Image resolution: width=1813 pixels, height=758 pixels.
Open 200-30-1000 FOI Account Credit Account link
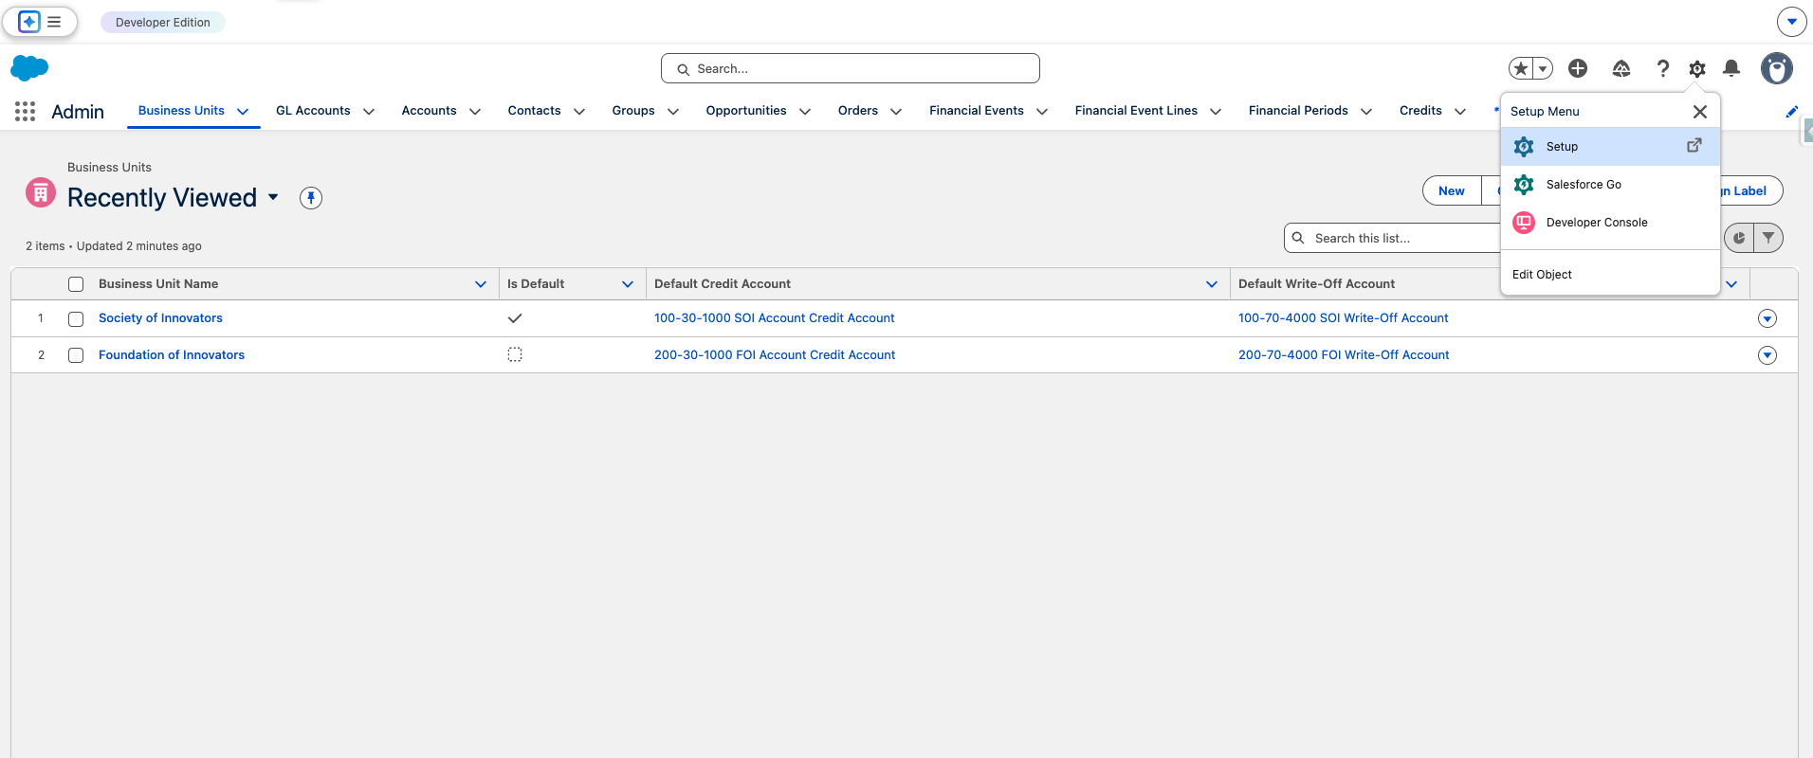(x=775, y=355)
